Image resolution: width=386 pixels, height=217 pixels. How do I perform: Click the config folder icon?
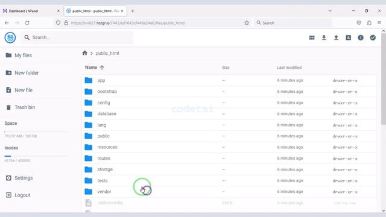point(89,102)
